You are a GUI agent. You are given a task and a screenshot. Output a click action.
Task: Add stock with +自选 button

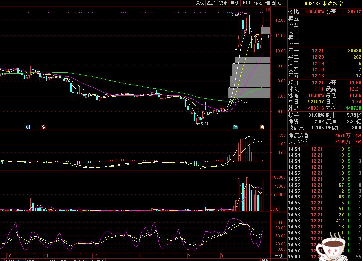pos(270,3)
